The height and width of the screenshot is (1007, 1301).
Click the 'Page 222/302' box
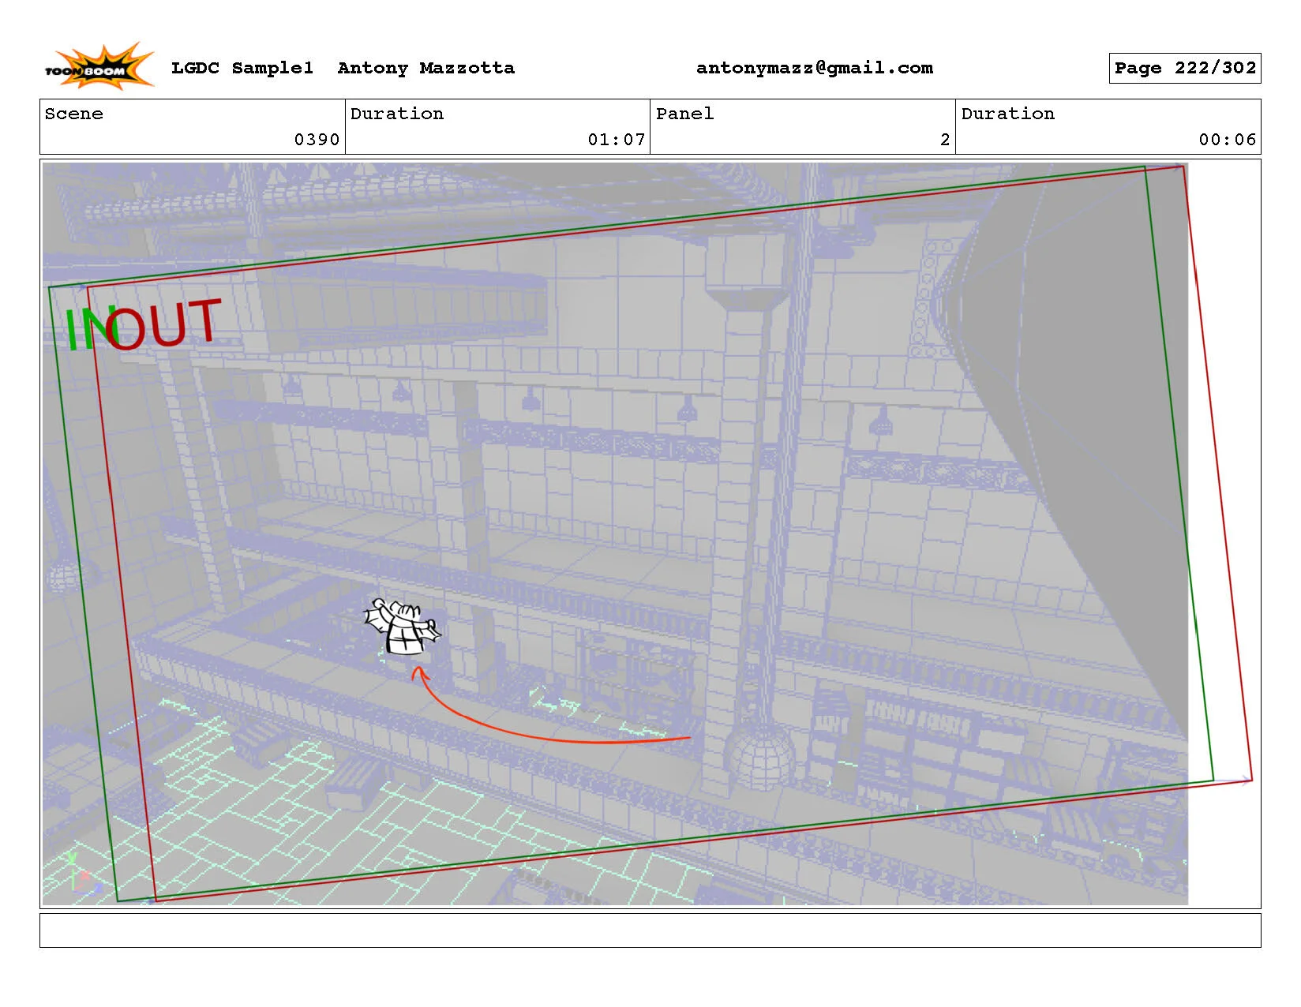1185,68
